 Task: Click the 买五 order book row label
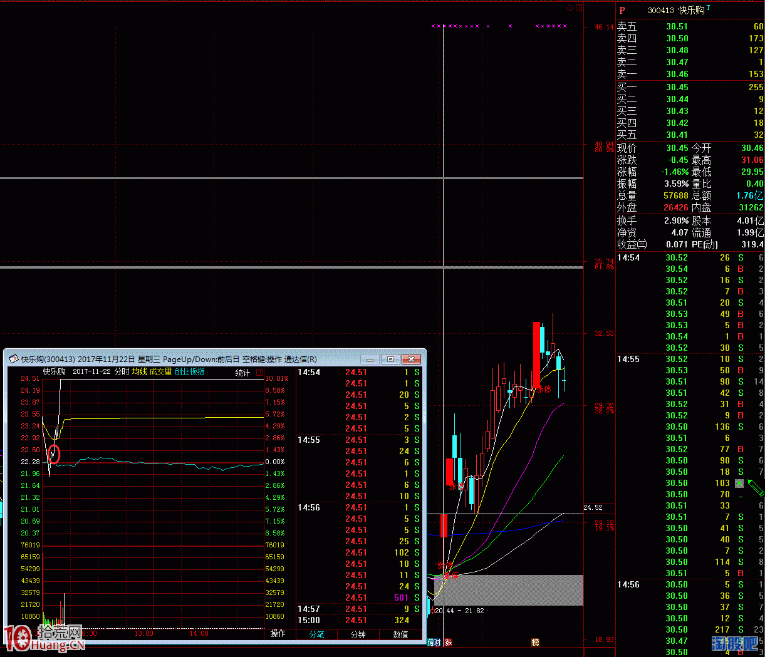click(x=627, y=135)
